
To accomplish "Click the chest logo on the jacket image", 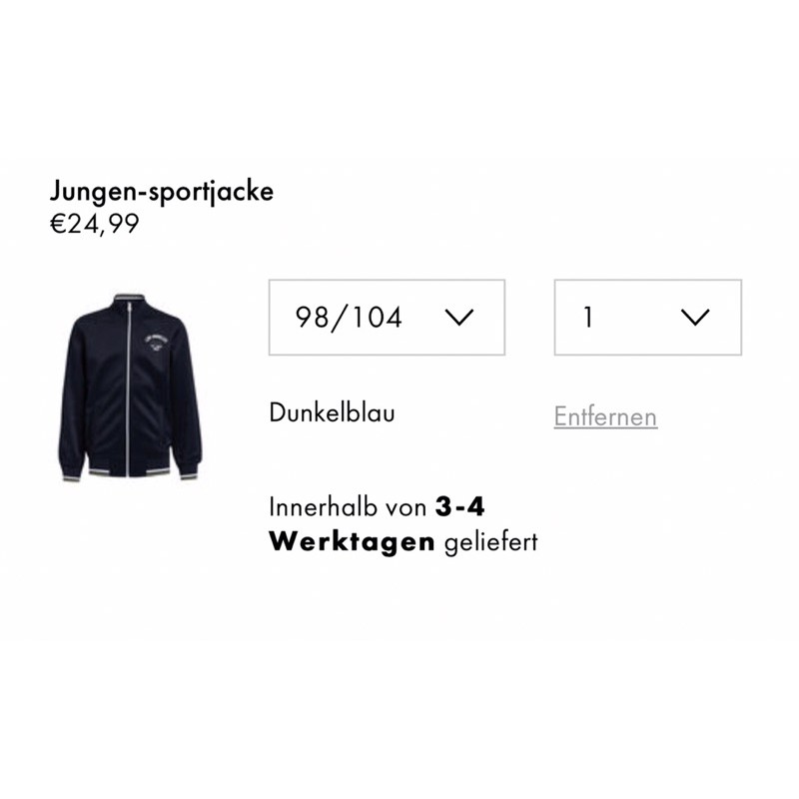I will 156,343.
